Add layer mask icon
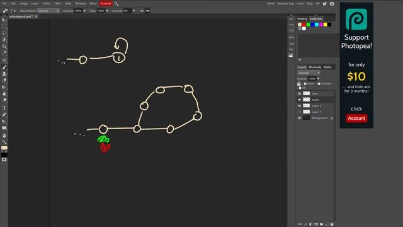The image size is (403, 227). [316, 224]
